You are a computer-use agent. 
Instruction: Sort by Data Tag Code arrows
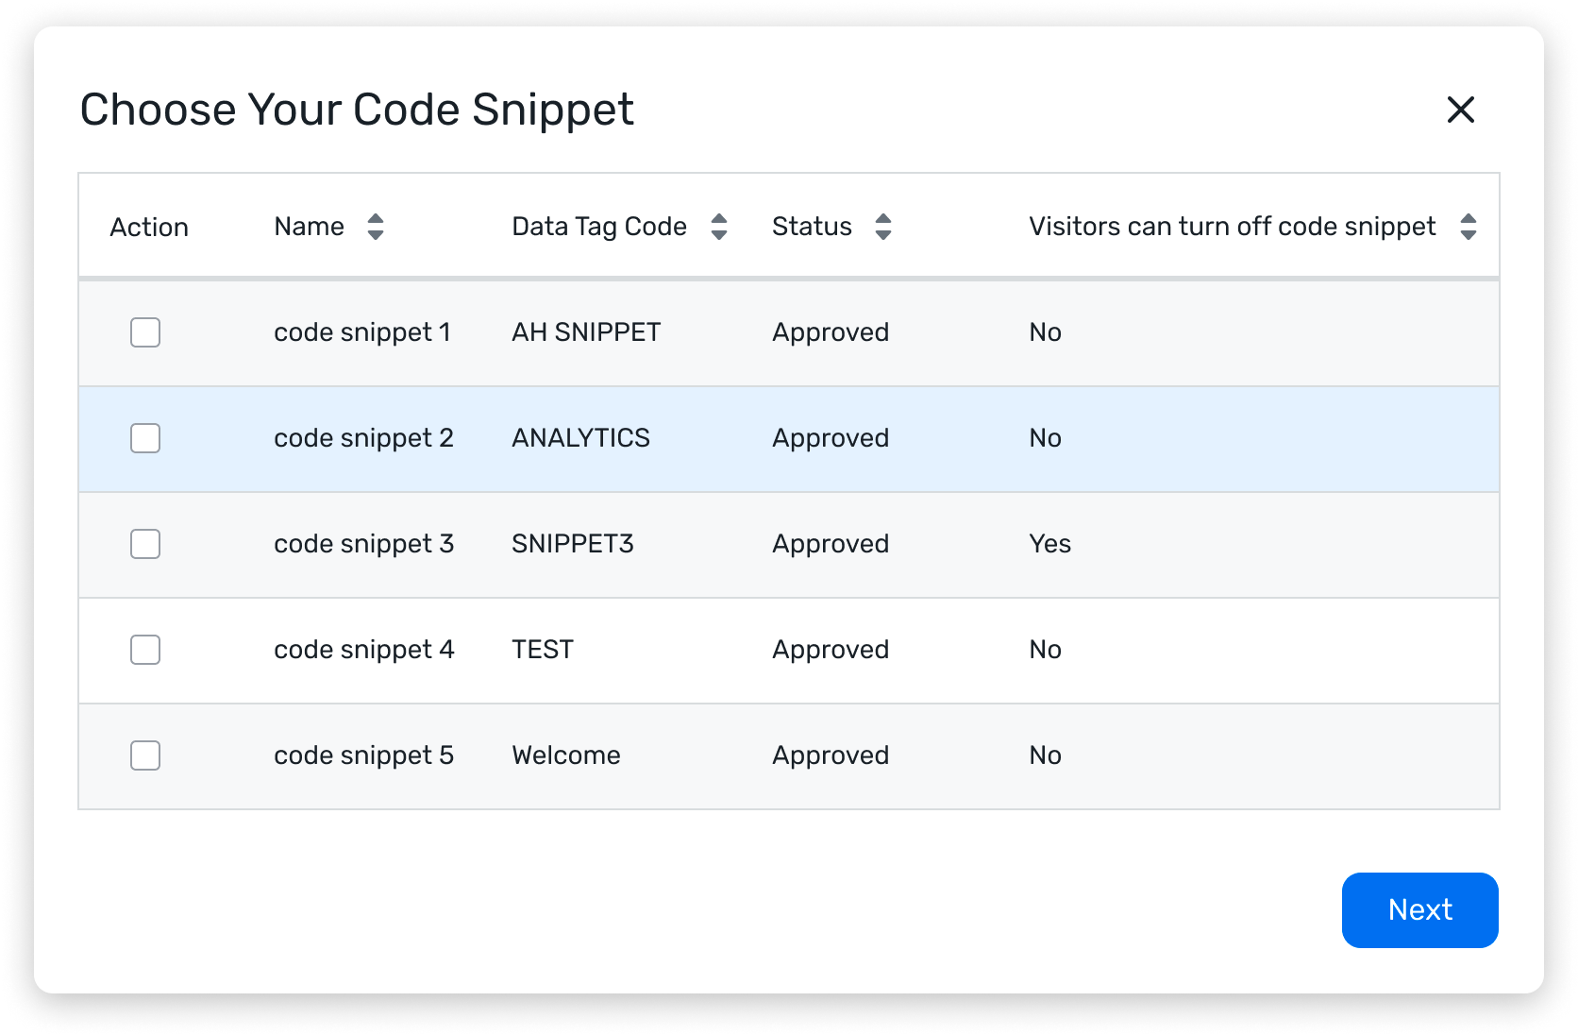[x=718, y=227]
